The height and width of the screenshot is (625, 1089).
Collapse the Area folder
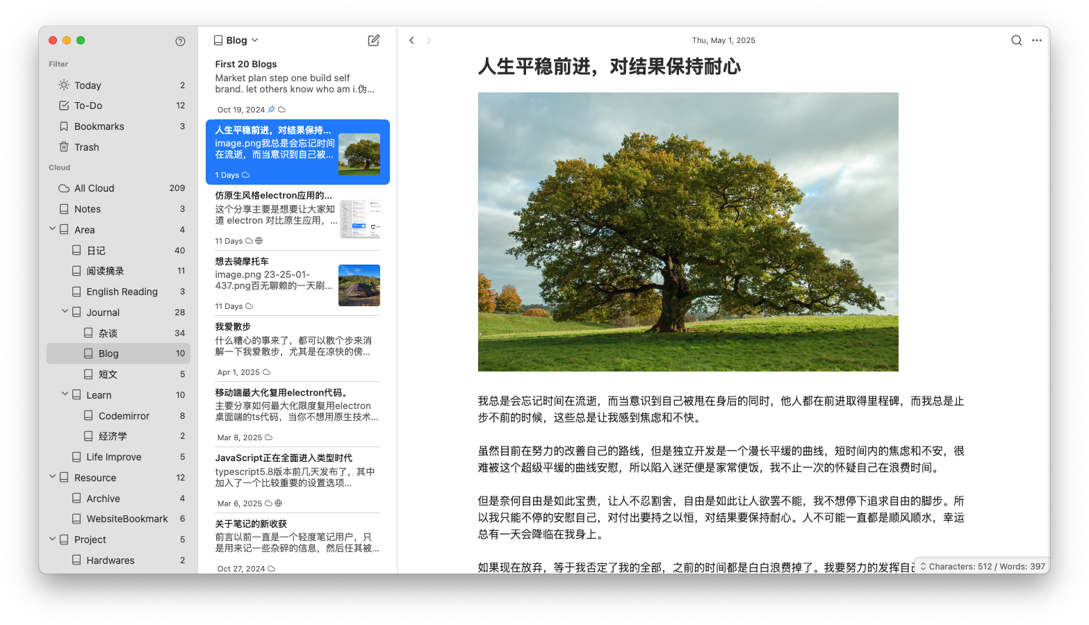pos(52,228)
